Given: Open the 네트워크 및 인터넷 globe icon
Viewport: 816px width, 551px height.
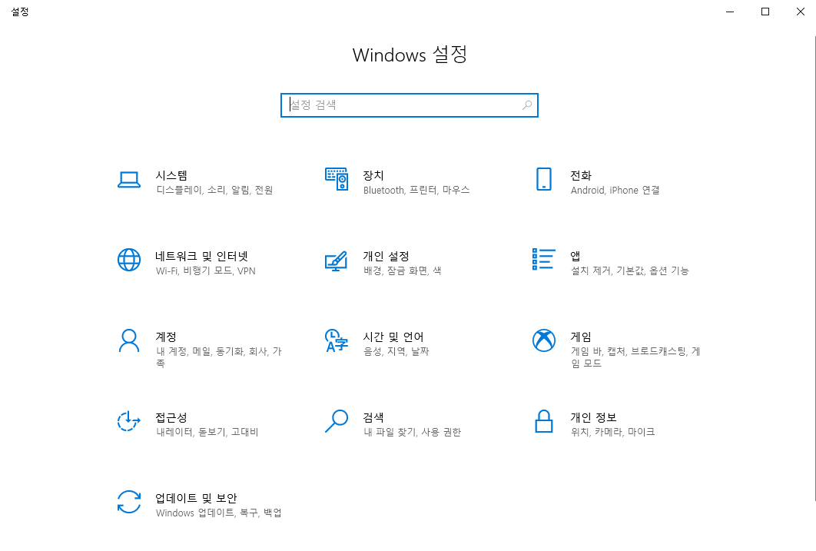Looking at the screenshot, I should (x=128, y=260).
